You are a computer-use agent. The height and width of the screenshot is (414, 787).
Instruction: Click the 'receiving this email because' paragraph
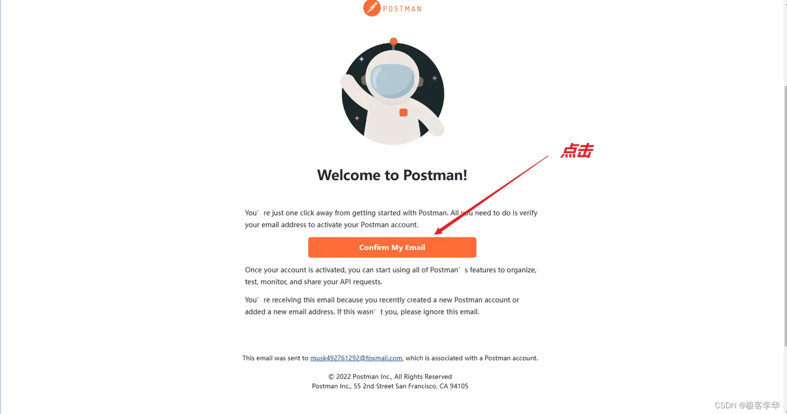point(382,306)
